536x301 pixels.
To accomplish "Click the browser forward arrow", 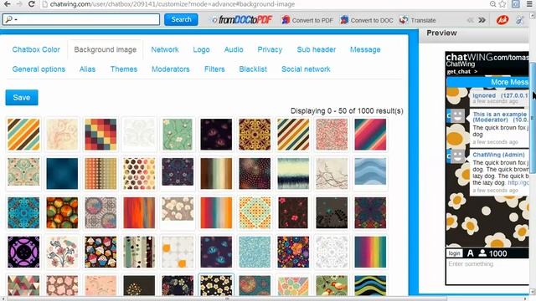I will pos(19,4).
